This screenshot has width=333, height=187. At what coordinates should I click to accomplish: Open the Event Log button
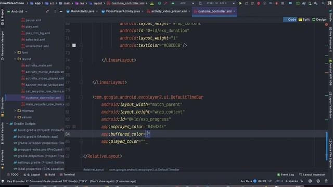286,175
